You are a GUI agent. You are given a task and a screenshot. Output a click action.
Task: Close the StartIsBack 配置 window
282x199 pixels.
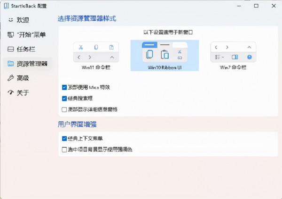[x=274, y=6]
